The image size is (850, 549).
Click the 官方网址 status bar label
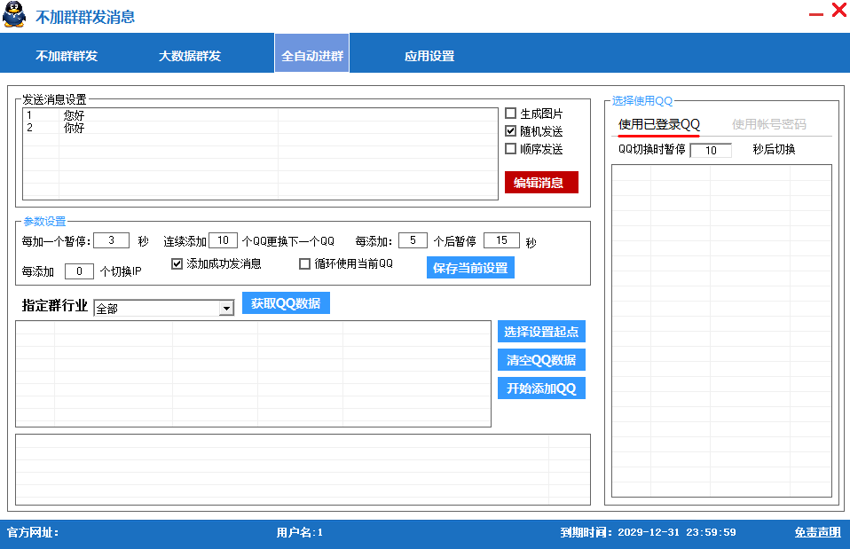click(33, 533)
